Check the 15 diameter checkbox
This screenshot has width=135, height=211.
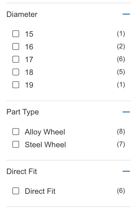[x=16, y=34]
